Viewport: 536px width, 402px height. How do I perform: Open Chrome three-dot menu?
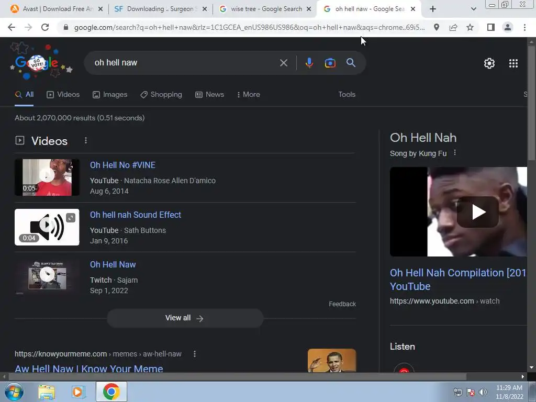(x=524, y=27)
